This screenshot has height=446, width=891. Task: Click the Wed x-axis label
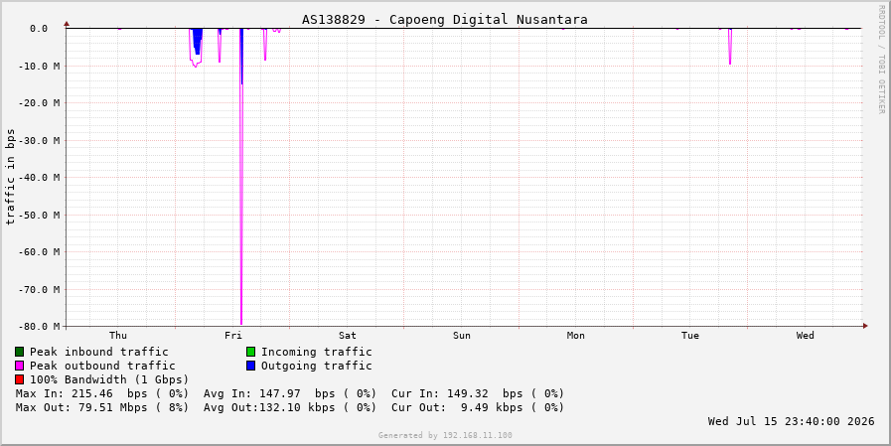pos(805,335)
